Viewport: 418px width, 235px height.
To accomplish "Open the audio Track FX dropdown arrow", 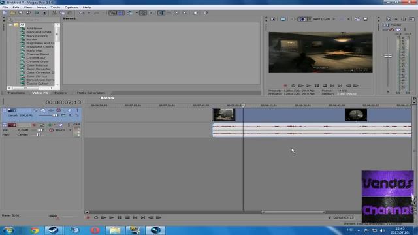I will 55,125.
